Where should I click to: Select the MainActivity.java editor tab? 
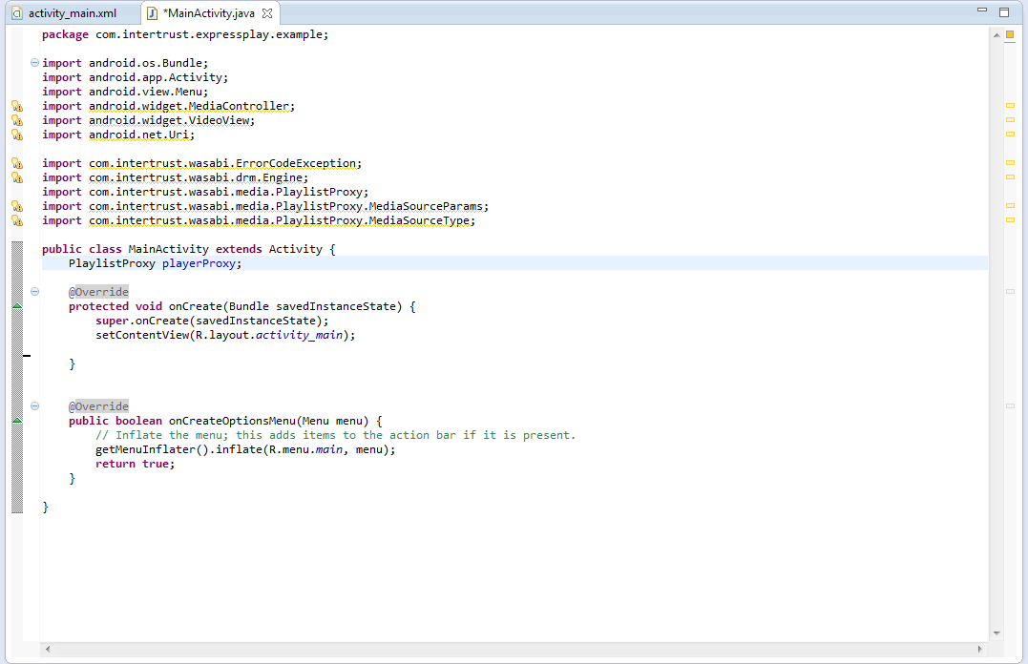[x=208, y=13]
